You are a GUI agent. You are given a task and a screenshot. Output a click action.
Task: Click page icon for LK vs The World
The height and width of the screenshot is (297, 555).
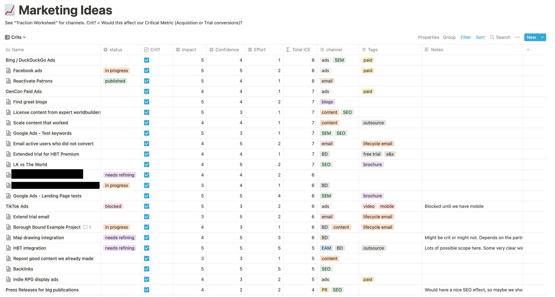click(x=9, y=164)
